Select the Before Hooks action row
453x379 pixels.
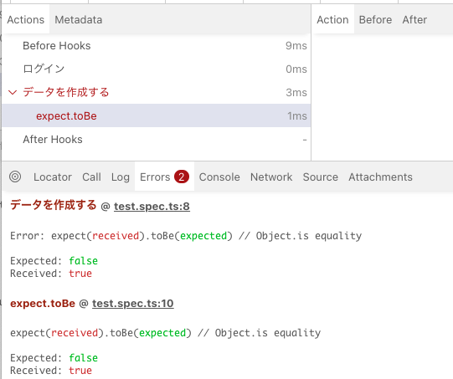coord(157,46)
